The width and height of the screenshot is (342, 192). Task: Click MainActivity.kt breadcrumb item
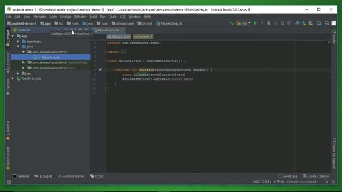click(169, 23)
